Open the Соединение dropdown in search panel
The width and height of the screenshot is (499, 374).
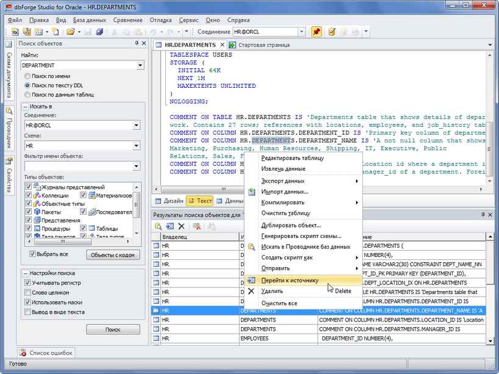[136, 126]
